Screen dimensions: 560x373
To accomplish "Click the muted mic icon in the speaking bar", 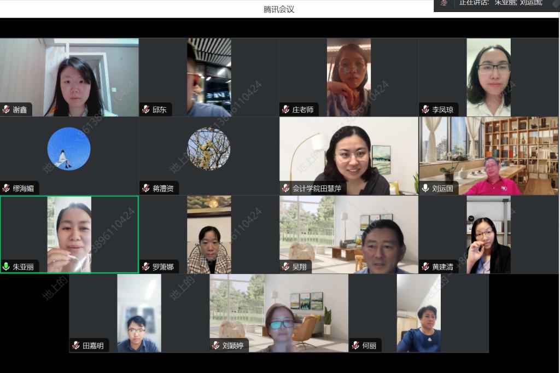I will pos(444,3).
